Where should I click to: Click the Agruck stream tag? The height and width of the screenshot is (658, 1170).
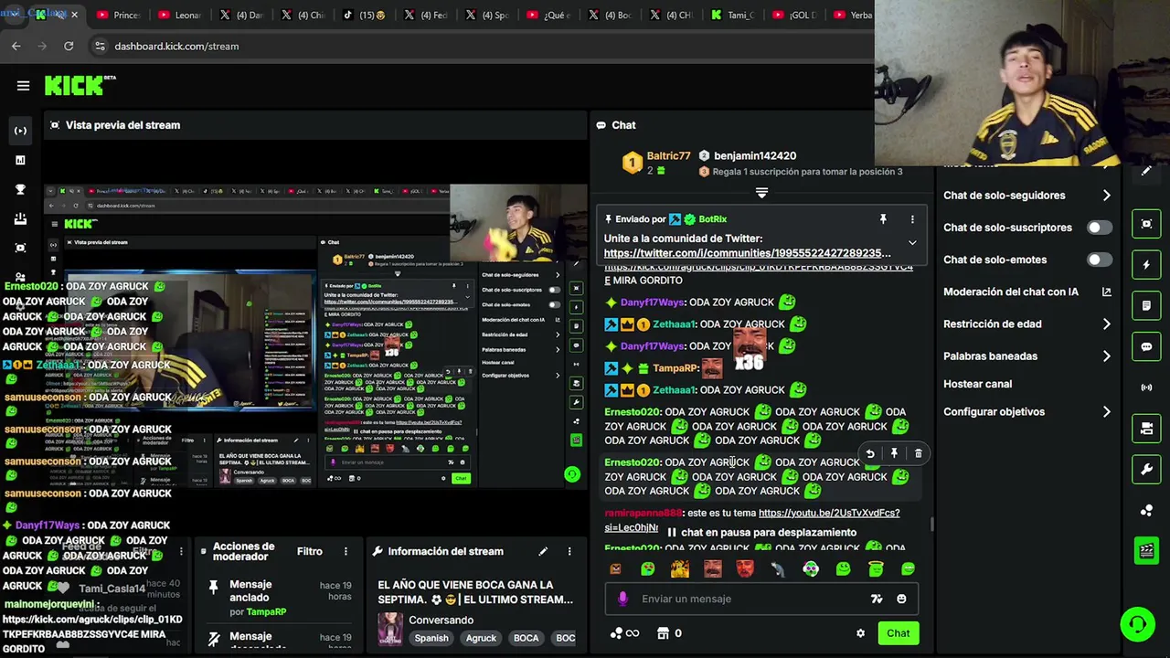[481, 638]
